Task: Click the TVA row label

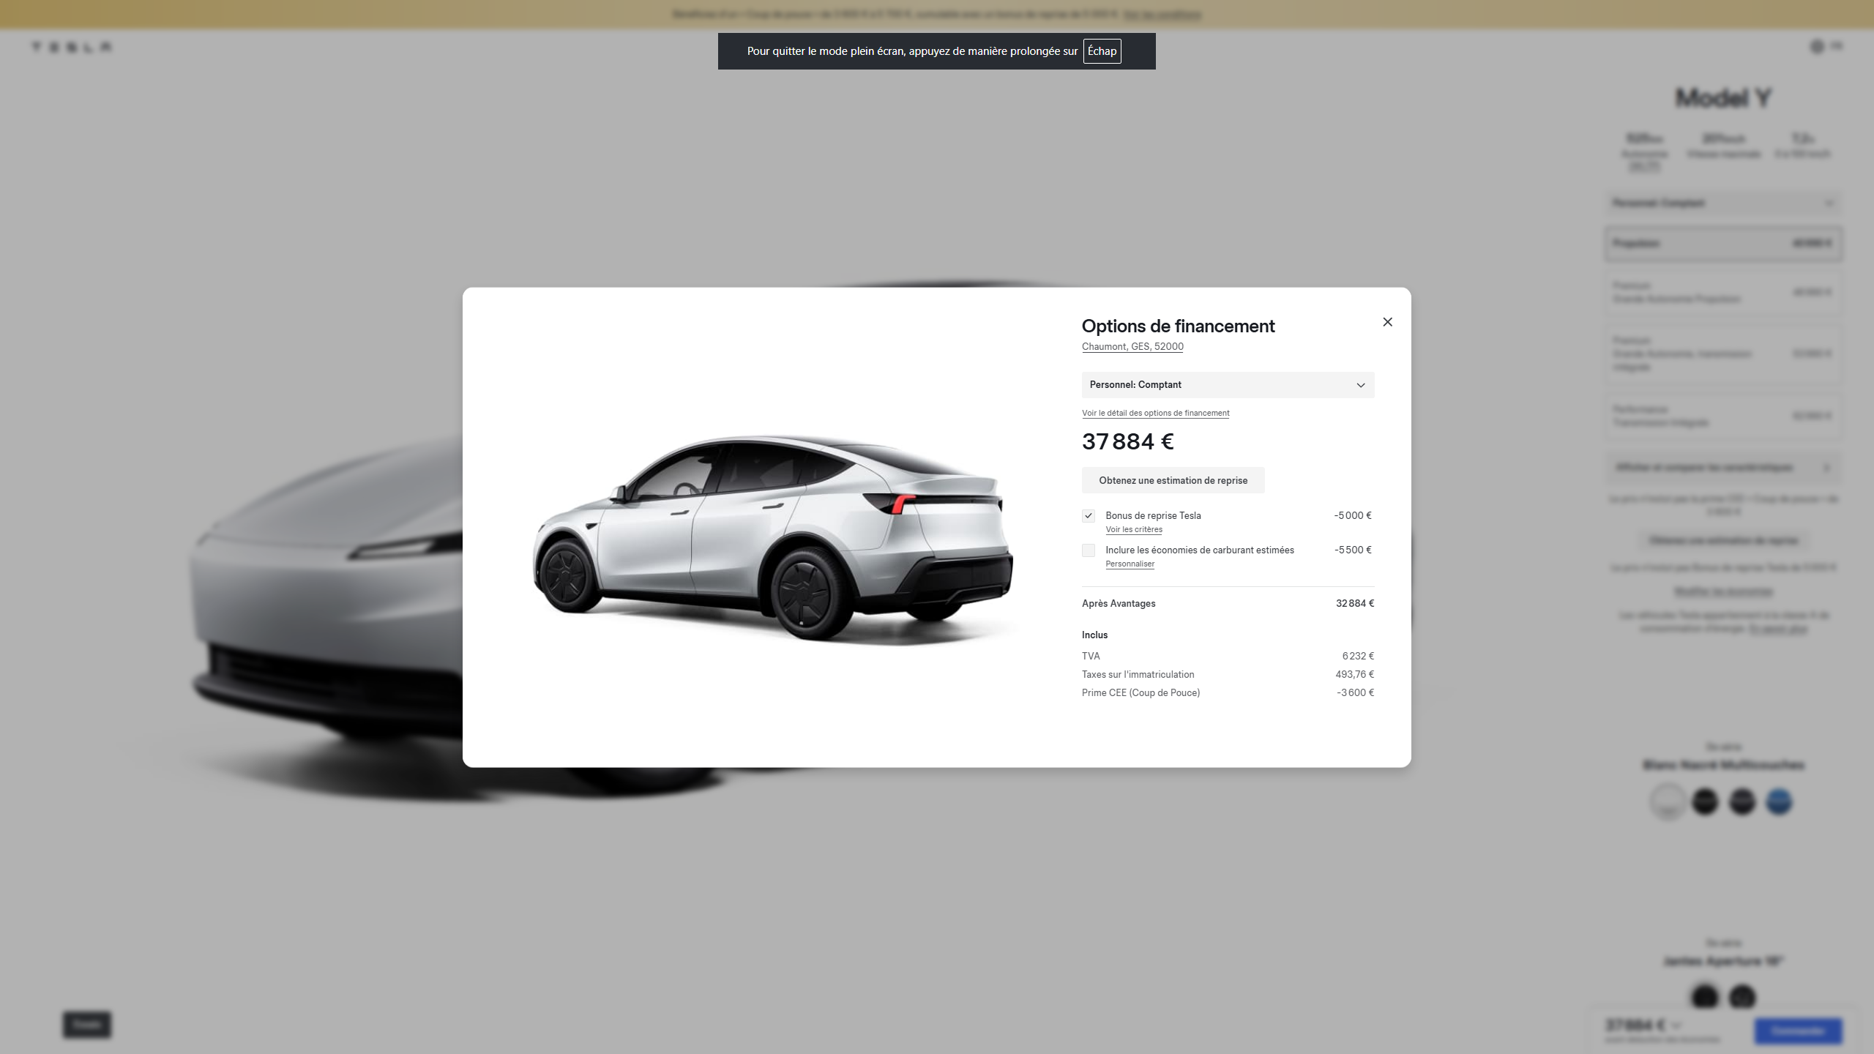Action: tap(1091, 657)
